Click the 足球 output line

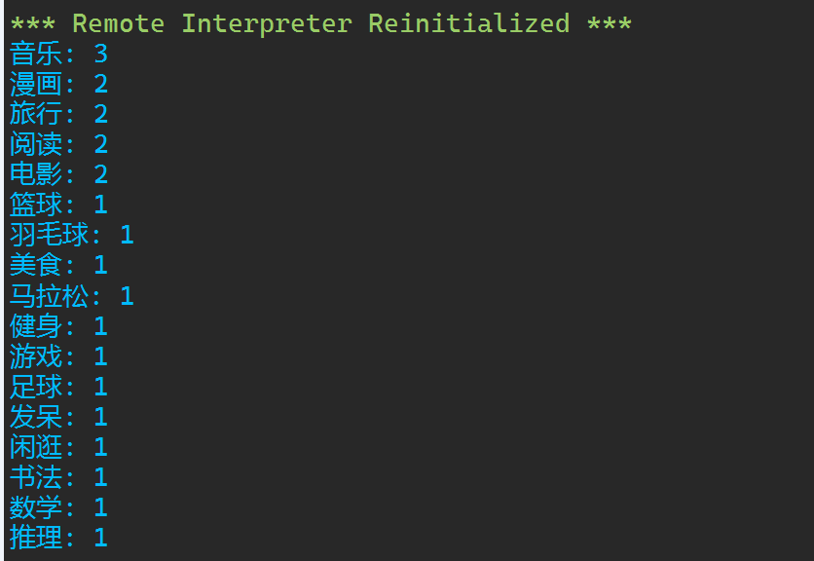pyautogui.click(x=58, y=386)
